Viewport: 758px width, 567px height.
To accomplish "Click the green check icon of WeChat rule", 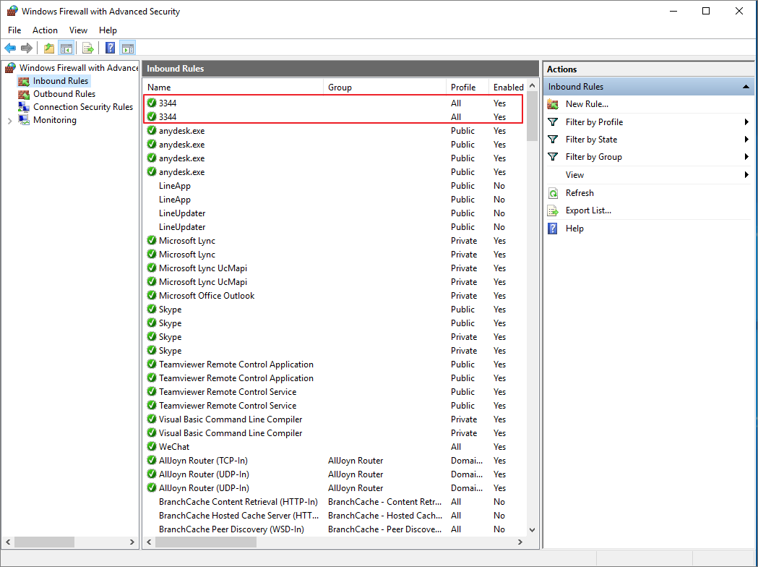I will pyautogui.click(x=152, y=446).
